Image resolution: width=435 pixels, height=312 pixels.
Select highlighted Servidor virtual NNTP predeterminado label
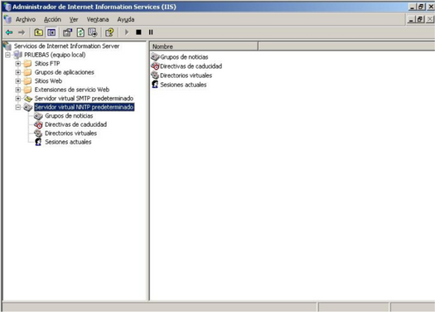point(85,107)
